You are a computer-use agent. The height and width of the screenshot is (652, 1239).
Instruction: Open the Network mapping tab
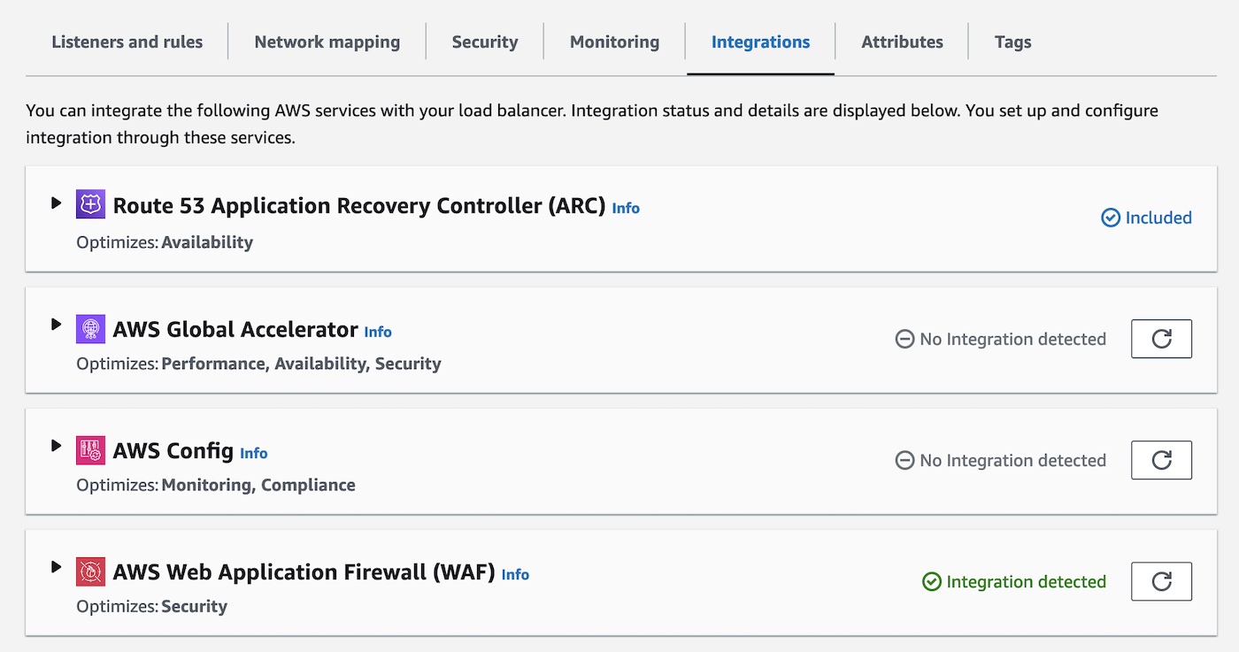(327, 42)
